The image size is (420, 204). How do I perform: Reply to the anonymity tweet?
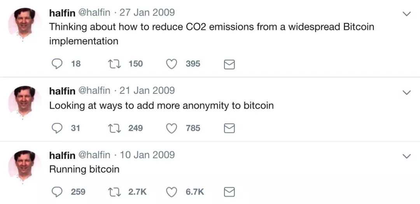(58, 128)
